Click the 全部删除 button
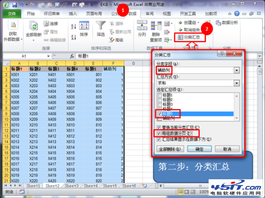Screen dimensions: 265x198 coord(170,149)
